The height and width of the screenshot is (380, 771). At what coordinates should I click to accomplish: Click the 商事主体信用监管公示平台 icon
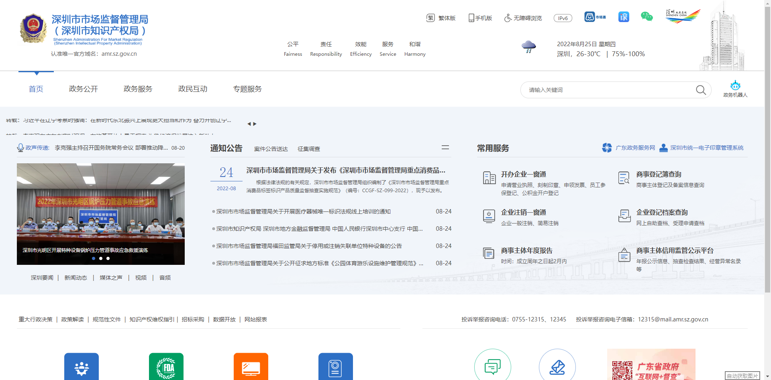(624, 254)
